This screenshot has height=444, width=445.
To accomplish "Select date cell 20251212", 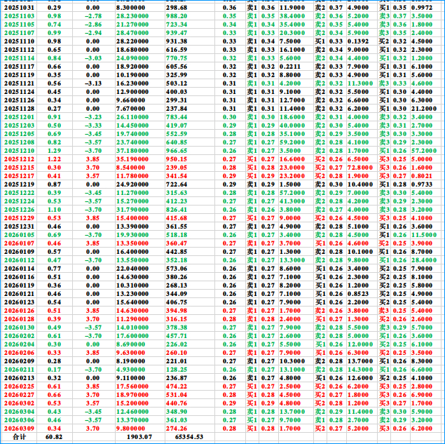I will [x=19, y=159].
